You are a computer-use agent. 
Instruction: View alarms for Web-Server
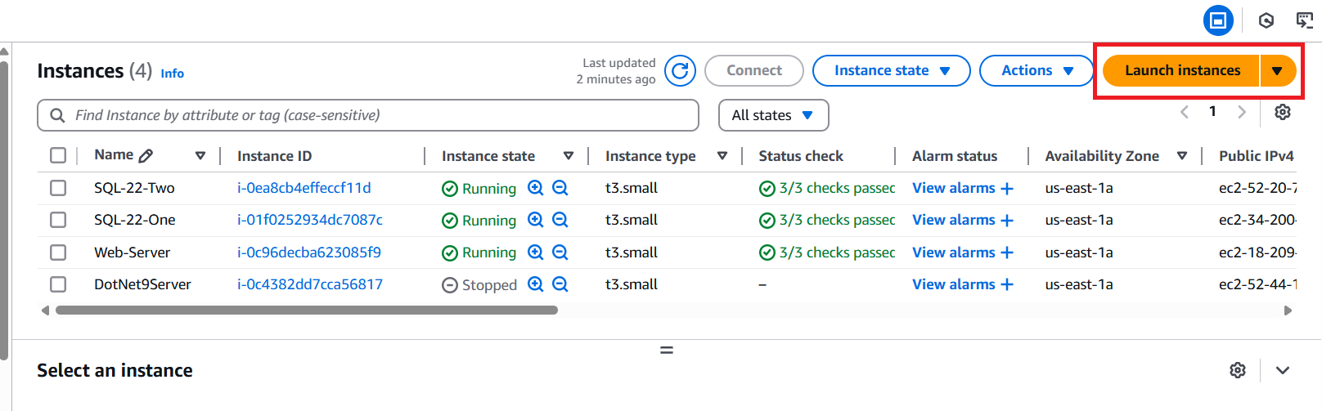954,252
